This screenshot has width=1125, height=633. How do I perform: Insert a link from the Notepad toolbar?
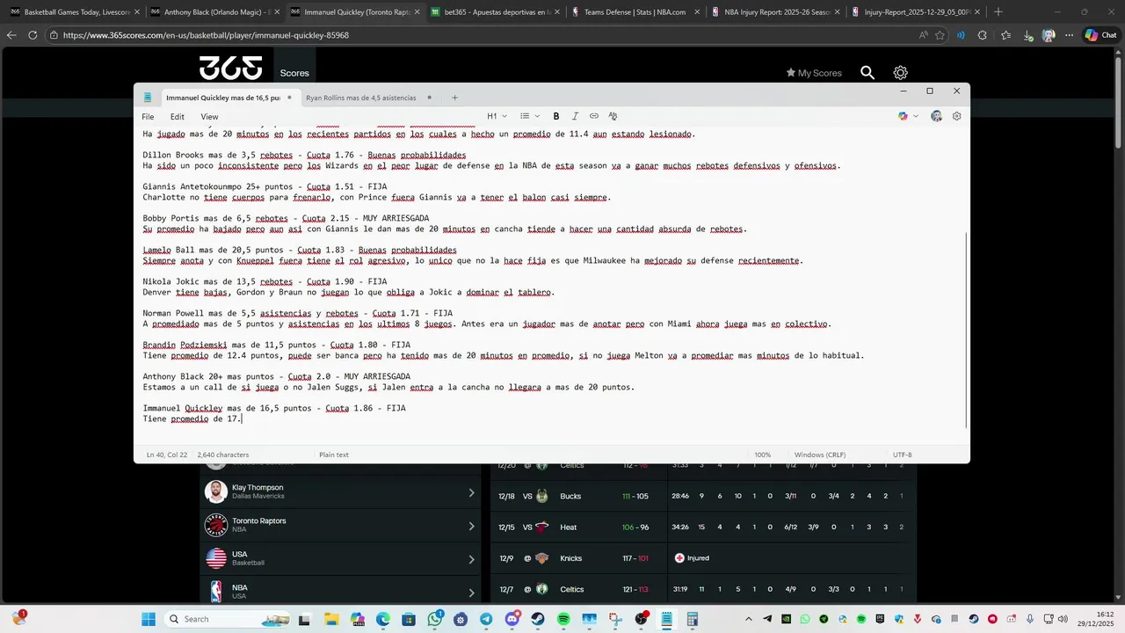[x=594, y=116]
